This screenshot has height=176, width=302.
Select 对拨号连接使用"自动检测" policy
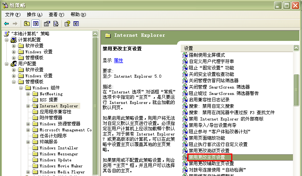[217, 170]
